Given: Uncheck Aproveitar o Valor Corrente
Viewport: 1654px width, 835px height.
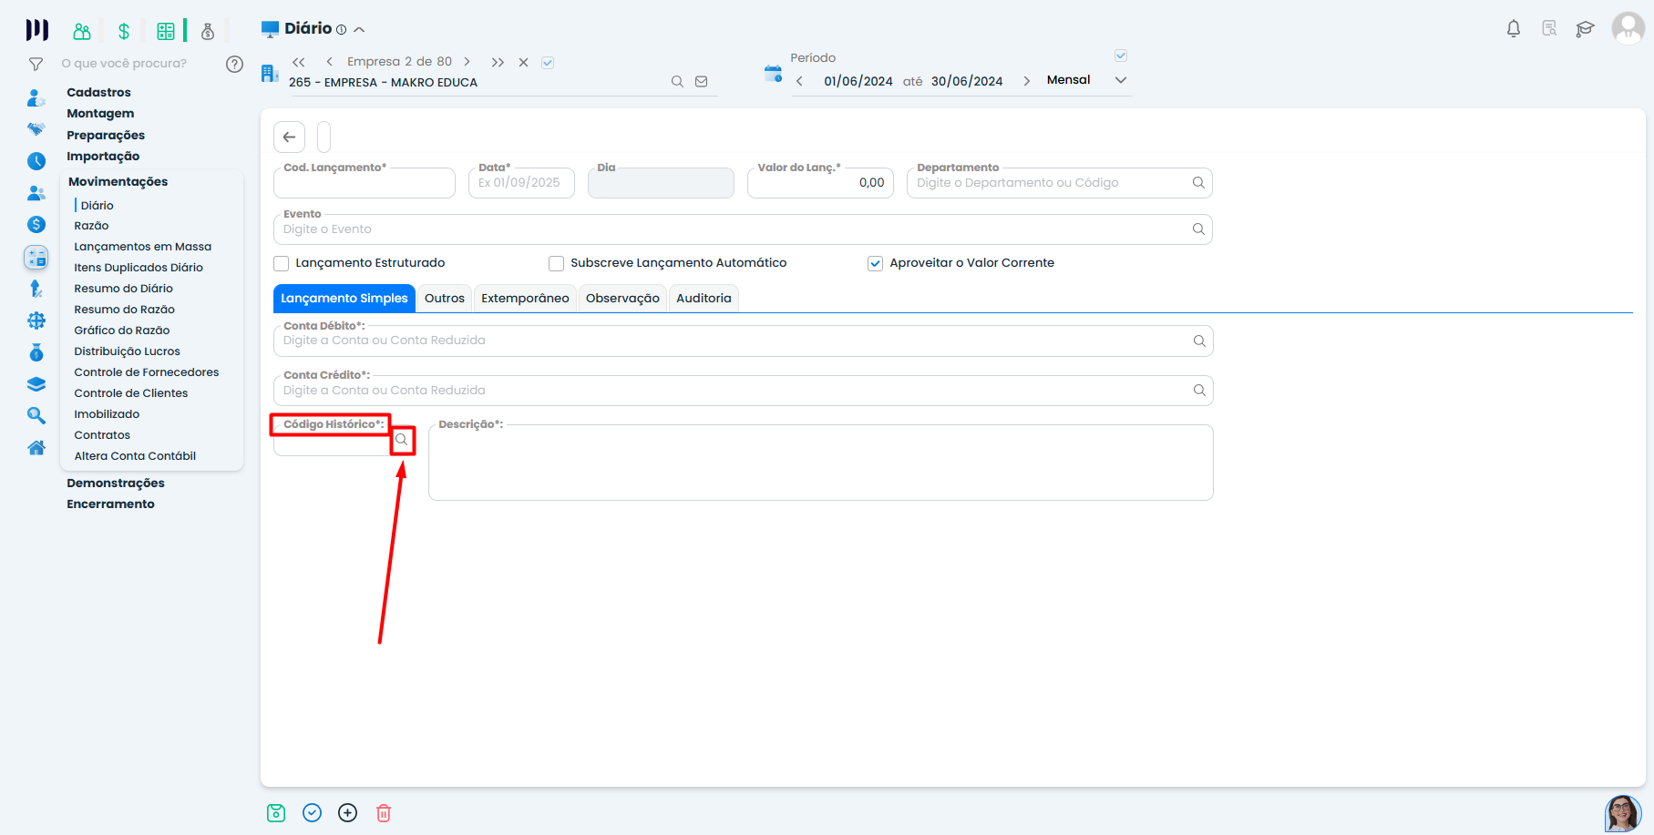Looking at the screenshot, I should pyautogui.click(x=875, y=264).
